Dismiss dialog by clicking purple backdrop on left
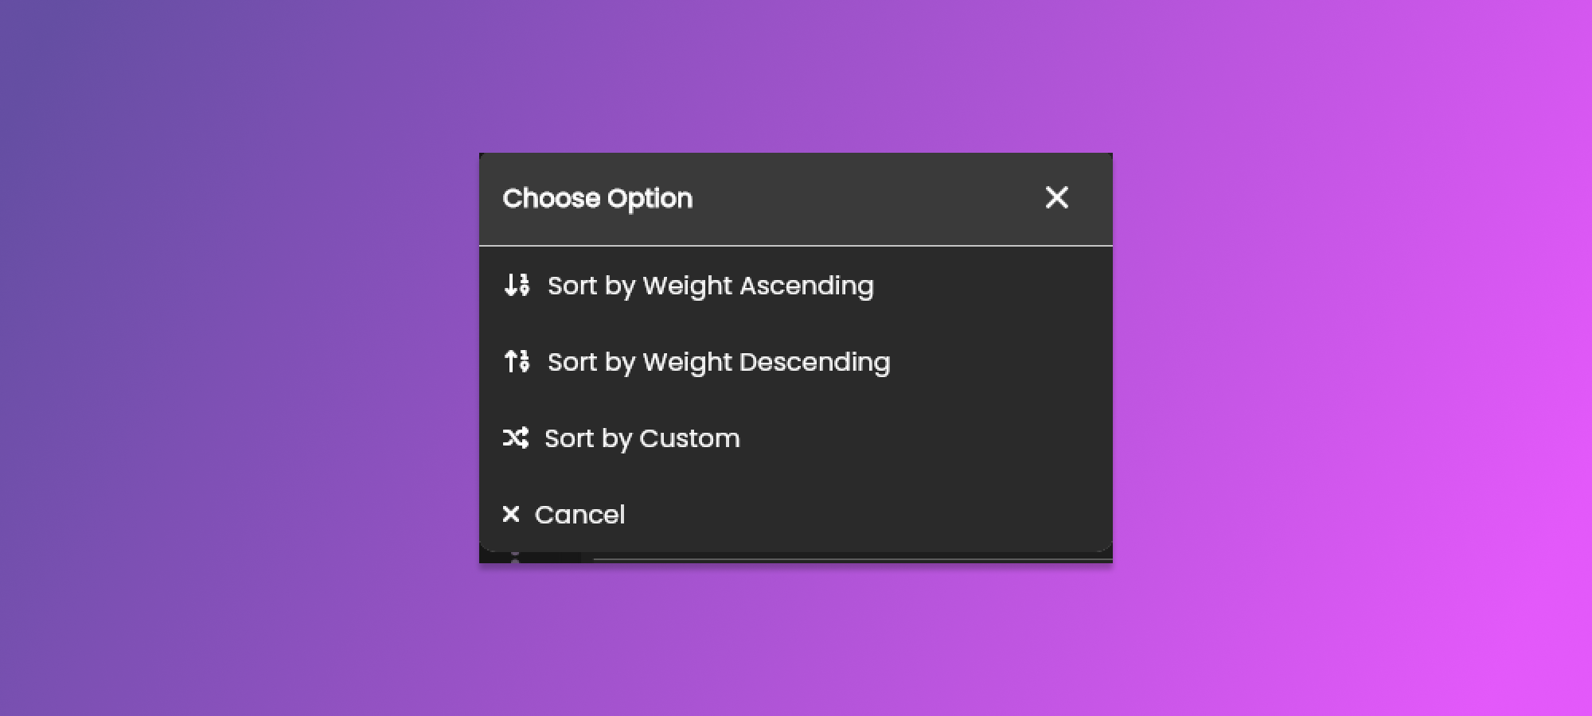 click(x=239, y=358)
